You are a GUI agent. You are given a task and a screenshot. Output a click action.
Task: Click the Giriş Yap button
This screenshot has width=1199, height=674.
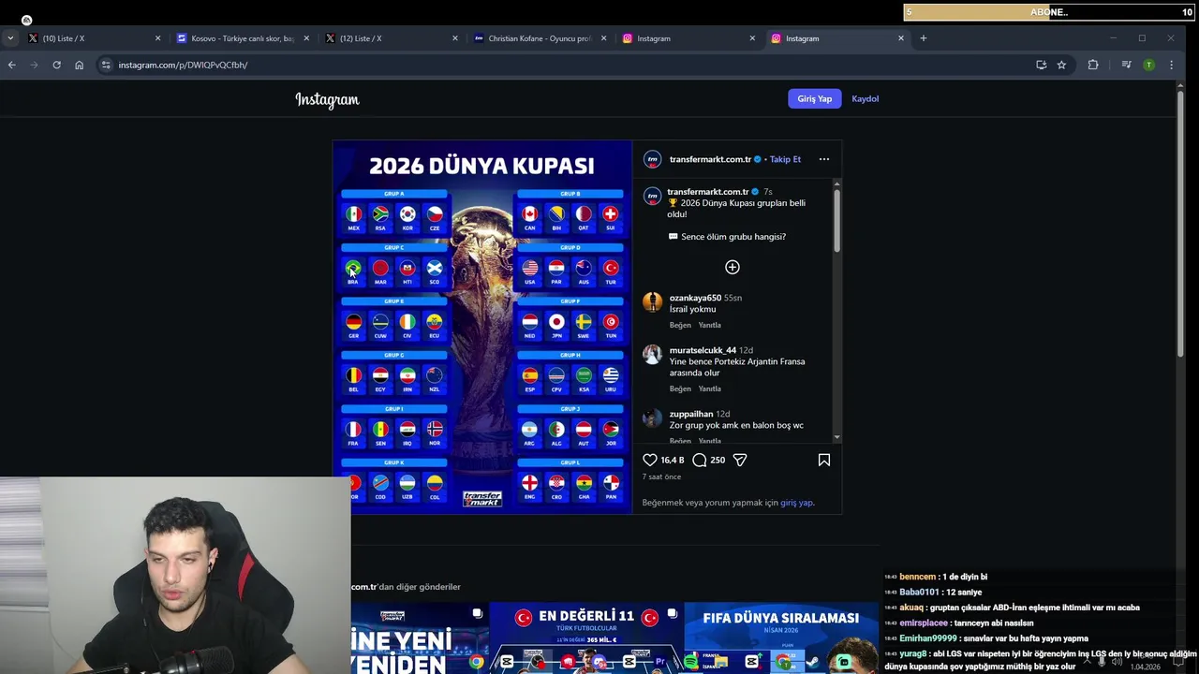[814, 98]
